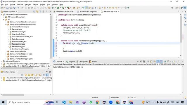This screenshot has height=105, width=187.
Task: Click the Search magnifier icon in the toolbar
Action: pos(172,8)
